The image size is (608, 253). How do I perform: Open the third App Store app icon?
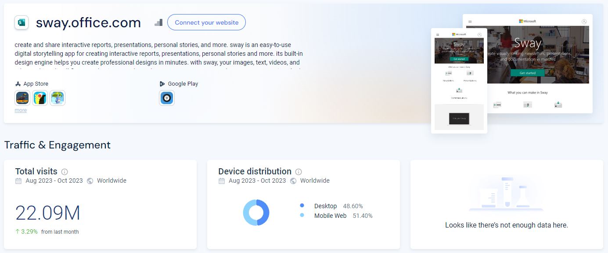click(58, 98)
